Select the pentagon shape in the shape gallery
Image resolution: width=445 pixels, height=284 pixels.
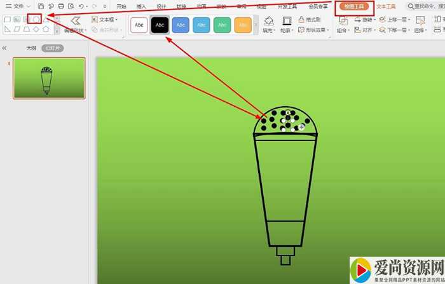coord(45,29)
